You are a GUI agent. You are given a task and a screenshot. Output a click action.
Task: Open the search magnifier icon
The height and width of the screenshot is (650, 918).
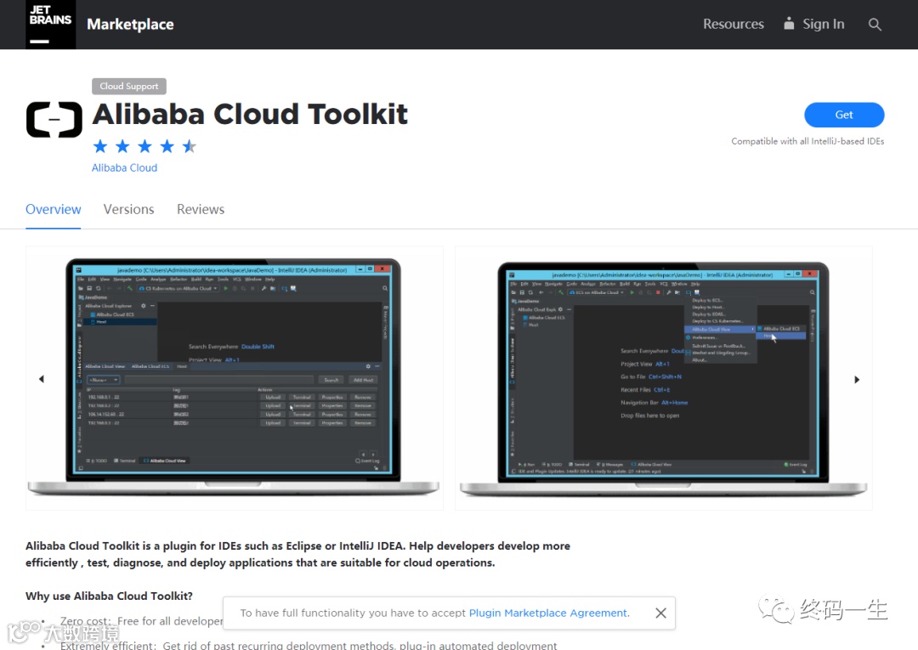click(875, 24)
